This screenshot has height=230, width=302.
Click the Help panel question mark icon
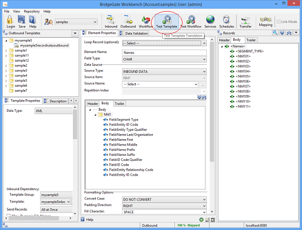click(83, 219)
